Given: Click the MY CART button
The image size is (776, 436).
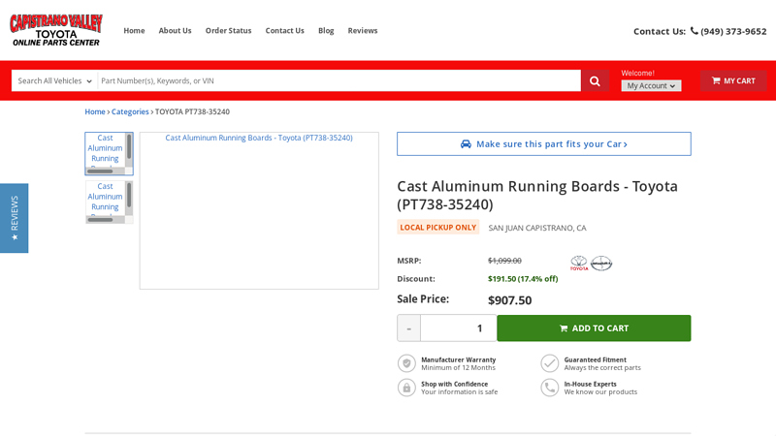Looking at the screenshot, I should coord(733,80).
